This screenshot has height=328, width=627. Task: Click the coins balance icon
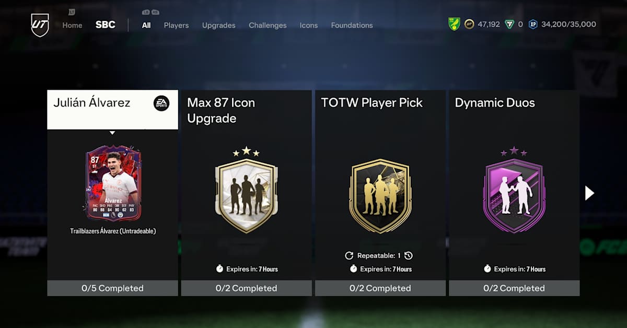click(469, 24)
